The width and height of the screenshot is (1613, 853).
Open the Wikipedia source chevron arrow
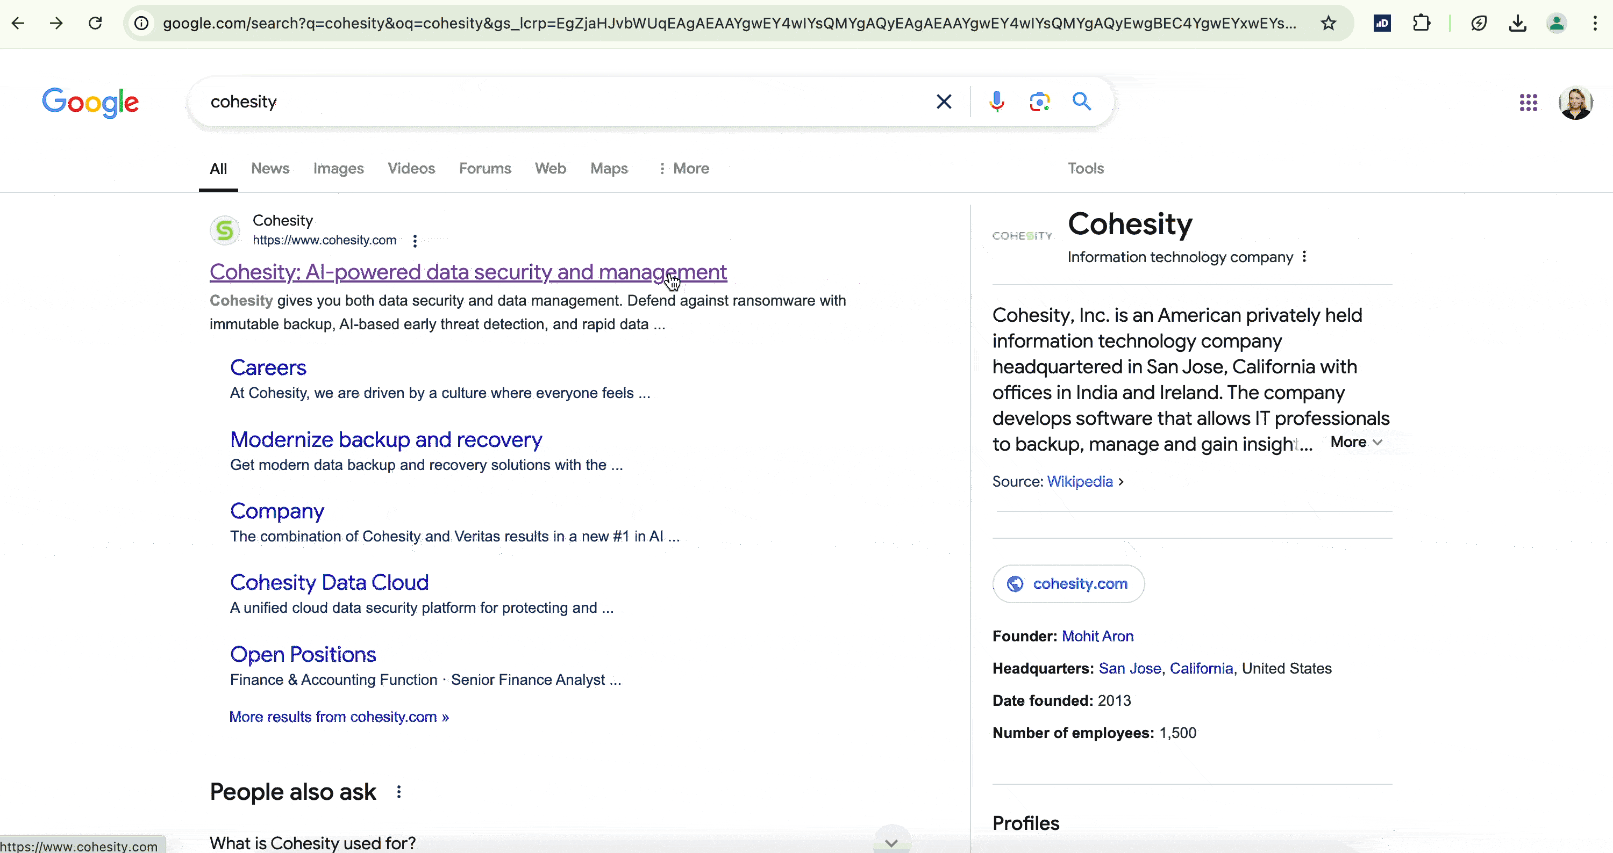point(1121,481)
